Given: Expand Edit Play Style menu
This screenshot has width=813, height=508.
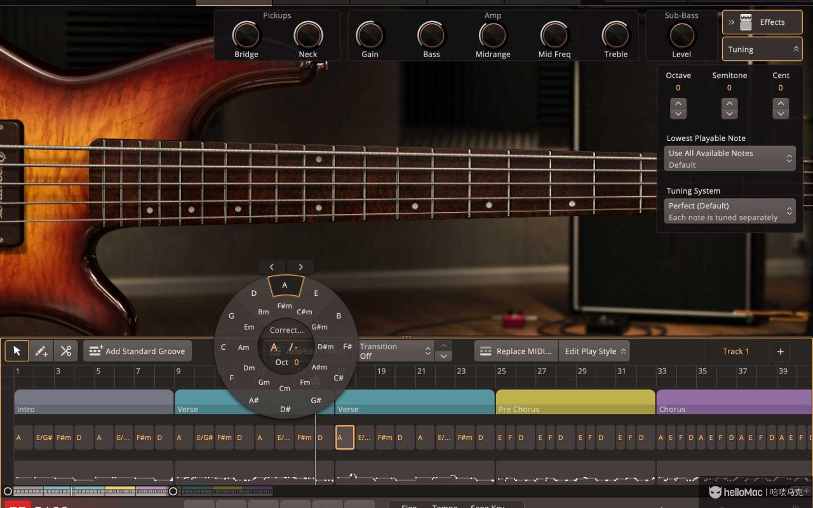Looking at the screenshot, I should pyautogui.click(x=595, y=351).
